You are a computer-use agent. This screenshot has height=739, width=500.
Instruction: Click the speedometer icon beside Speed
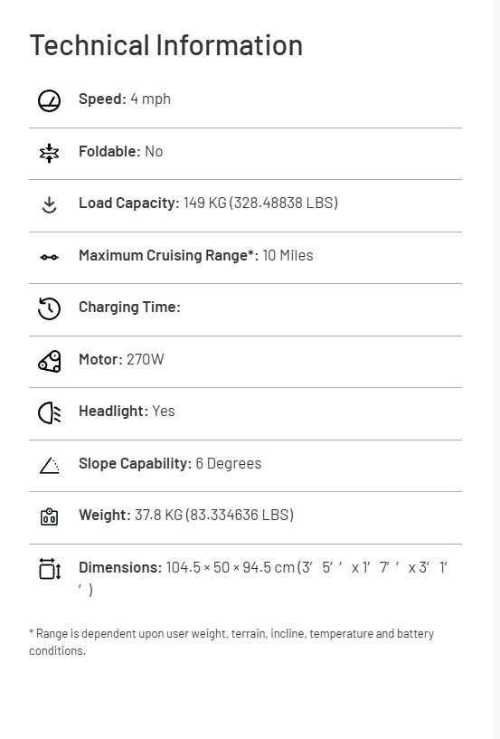pos(49,101)
